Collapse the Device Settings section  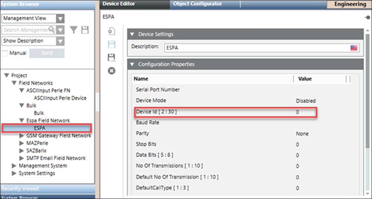(x=132, y=34)
